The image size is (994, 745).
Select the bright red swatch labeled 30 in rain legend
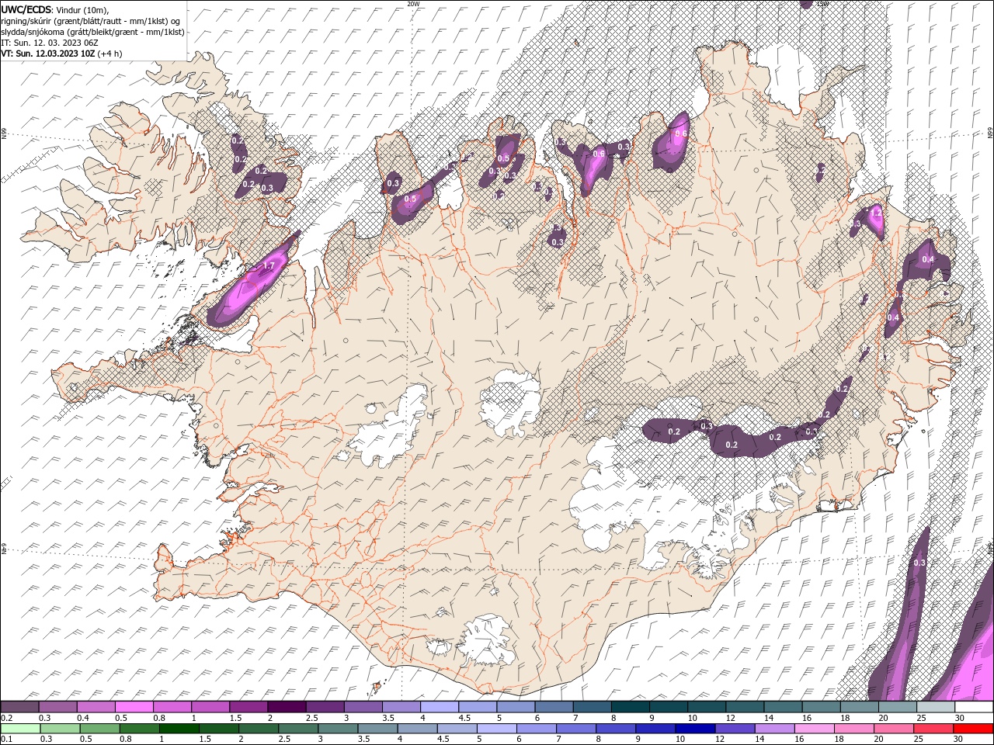tap(974, 729)
